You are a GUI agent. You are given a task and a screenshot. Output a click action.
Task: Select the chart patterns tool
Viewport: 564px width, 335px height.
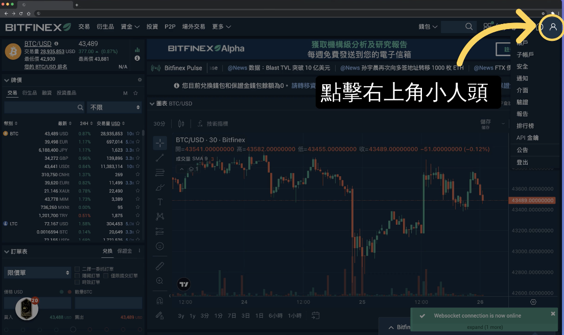click(160, 216)
